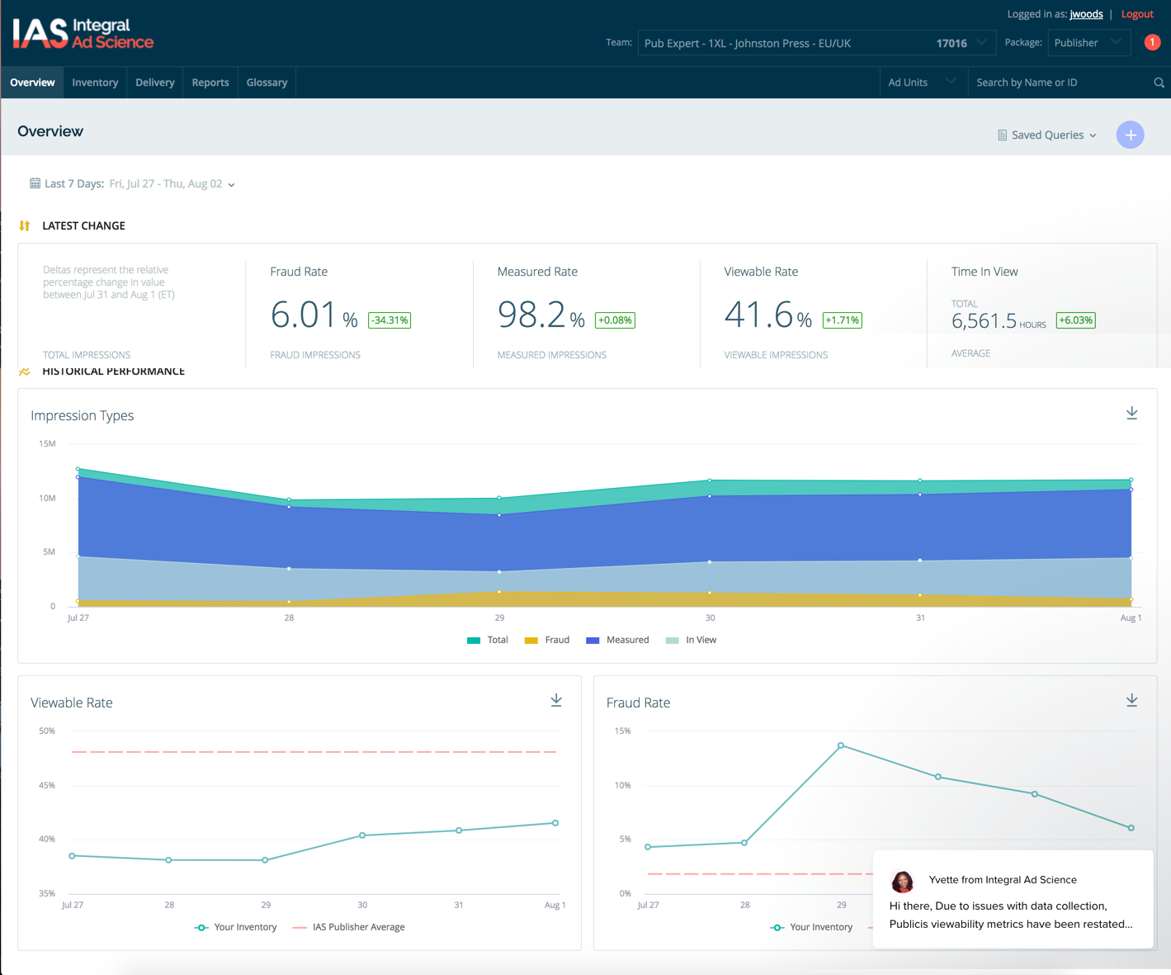Click the blue plus add button
This screenshot has width=1171, height=975.
click(x=1130, y=135)
